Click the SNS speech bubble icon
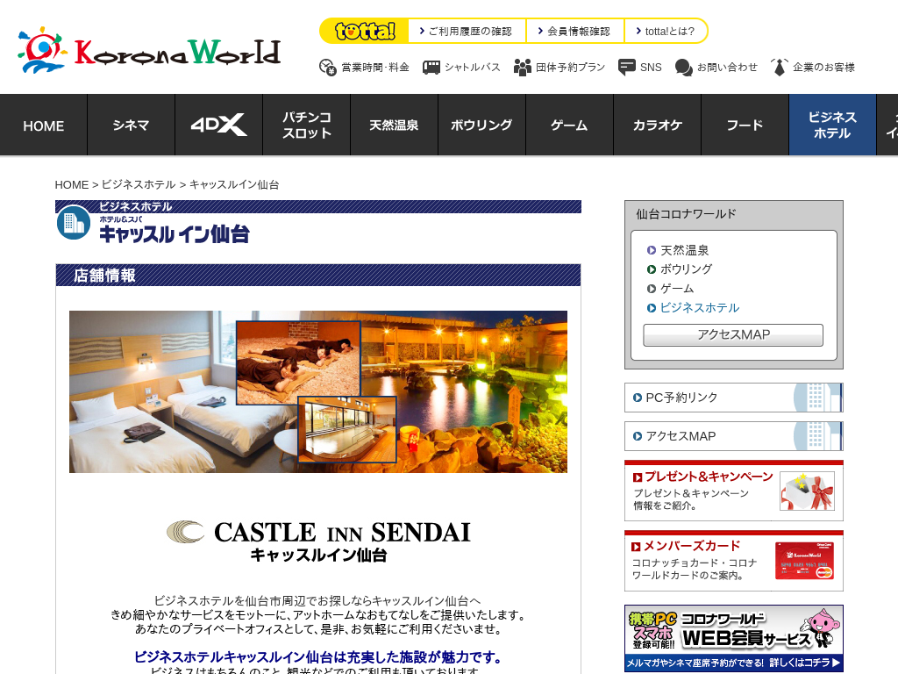 [x=626, y=67]
